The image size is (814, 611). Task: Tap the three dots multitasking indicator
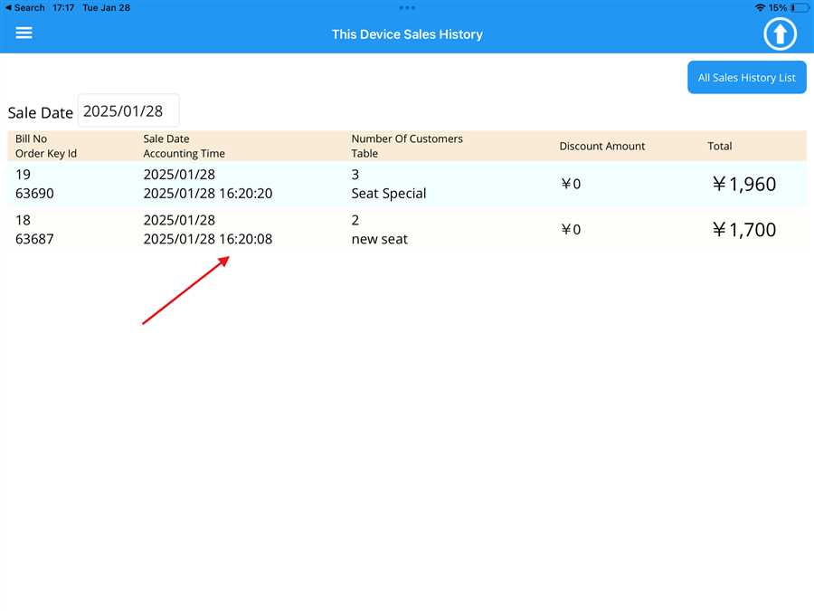[x=407, y=7]
